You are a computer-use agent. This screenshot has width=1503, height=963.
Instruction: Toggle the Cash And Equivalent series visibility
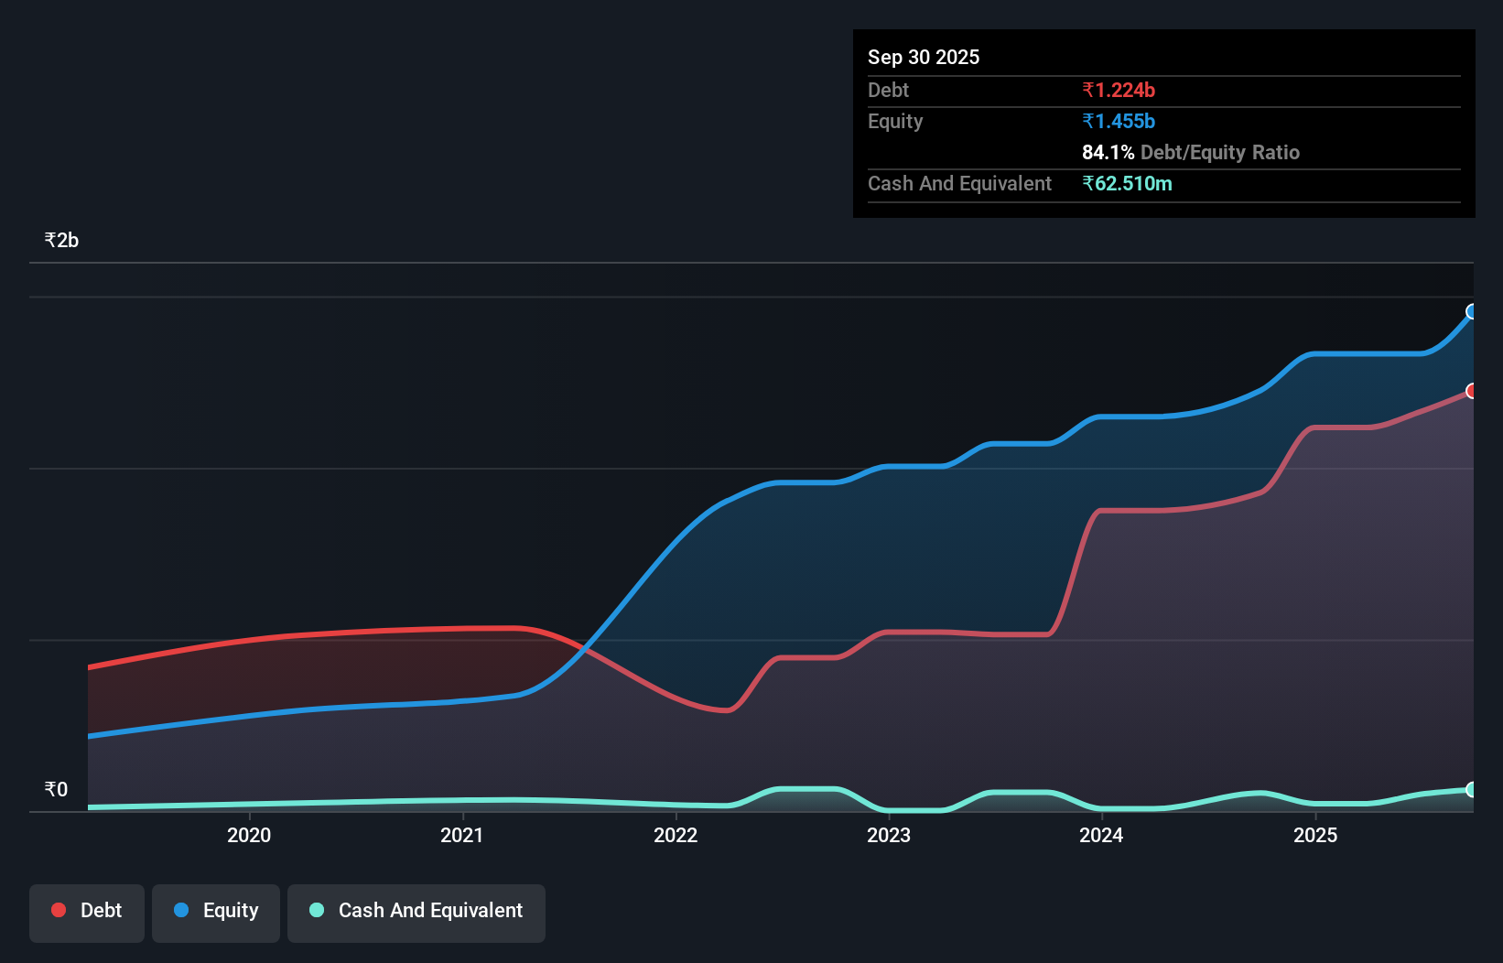416,911
